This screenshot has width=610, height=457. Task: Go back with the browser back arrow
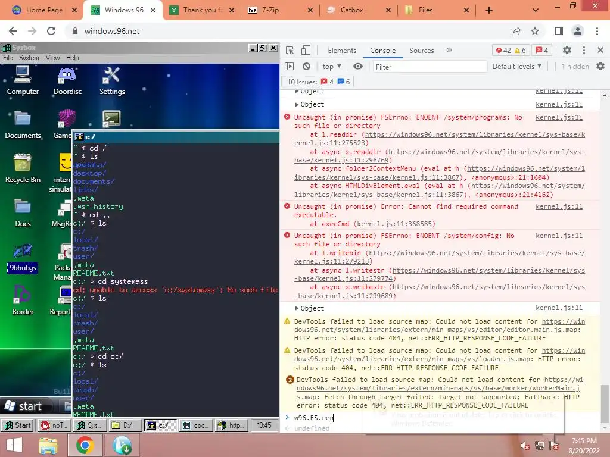[x=13, y=31]
